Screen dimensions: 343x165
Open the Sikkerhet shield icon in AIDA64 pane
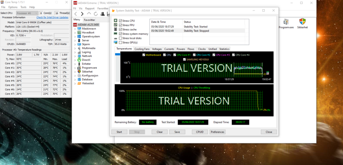click(x=303, y=22)
